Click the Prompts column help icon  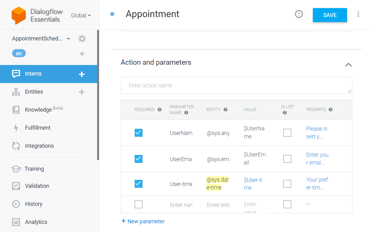[331, 109]
